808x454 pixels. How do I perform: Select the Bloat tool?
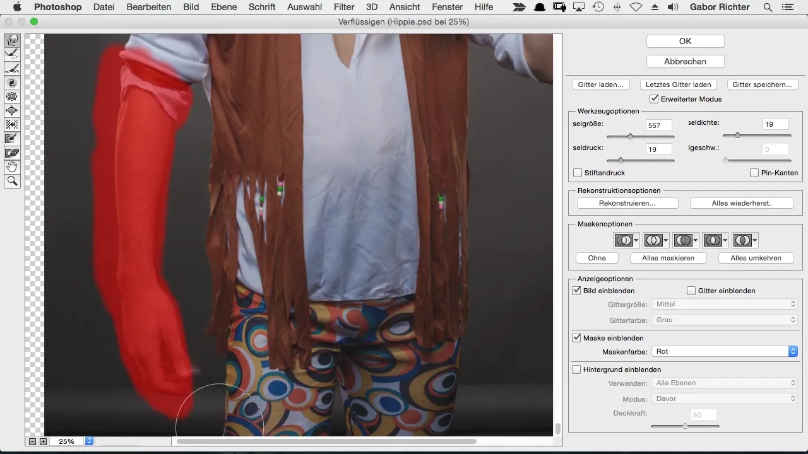coord(13,110)
